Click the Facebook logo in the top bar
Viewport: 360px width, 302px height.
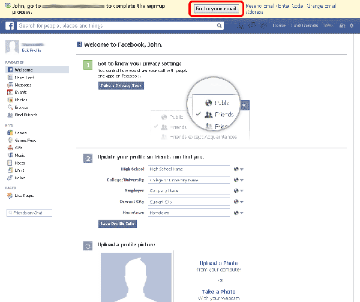click(x=10, y=26)
